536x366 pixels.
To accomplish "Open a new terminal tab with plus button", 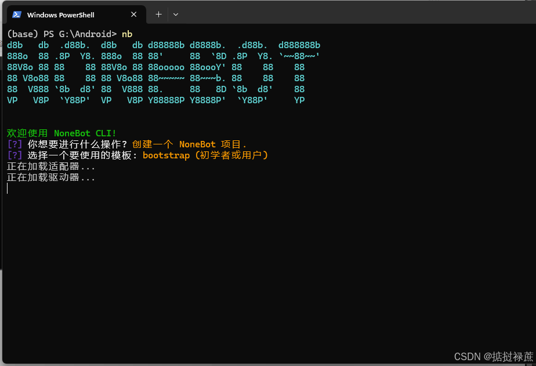I will pyautogui.click(x=158, y=15).
